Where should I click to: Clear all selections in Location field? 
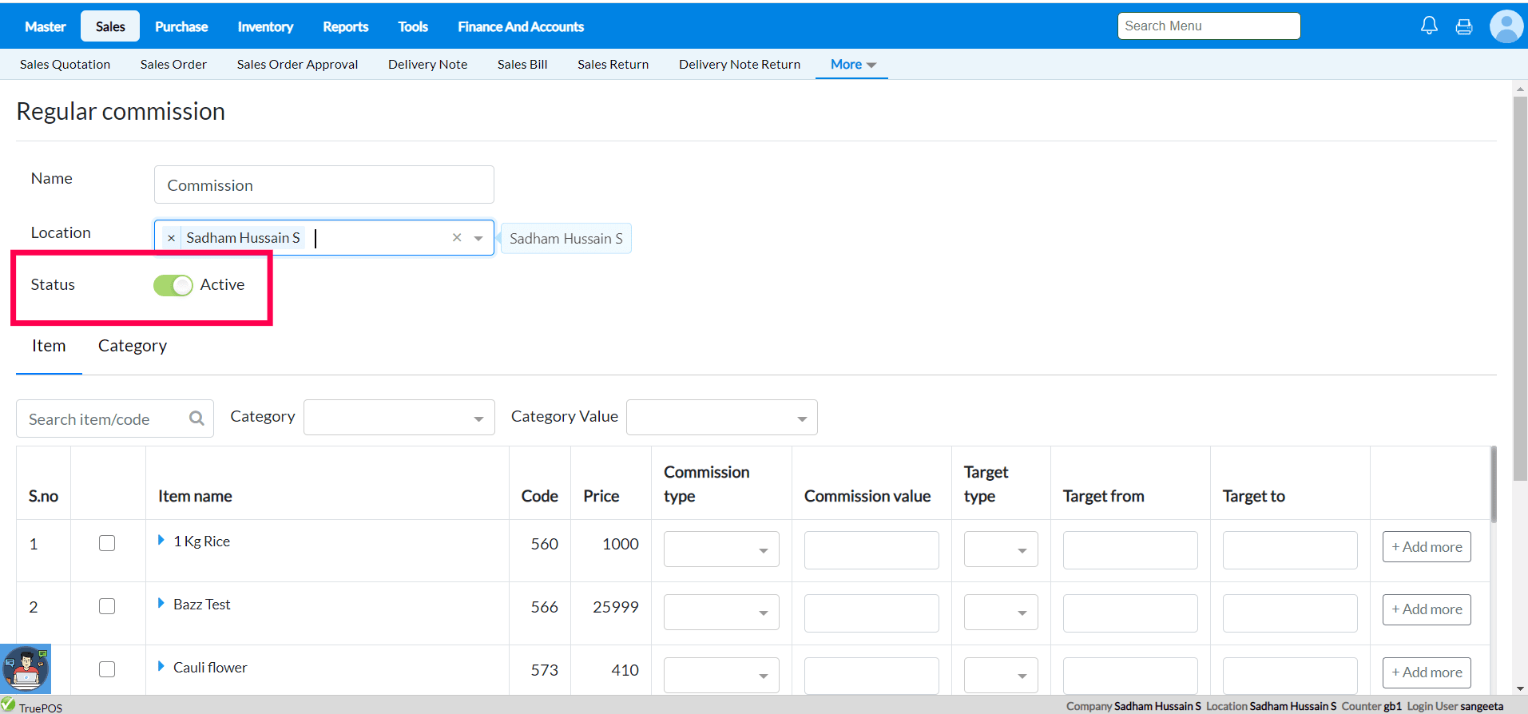pos(457,238)
